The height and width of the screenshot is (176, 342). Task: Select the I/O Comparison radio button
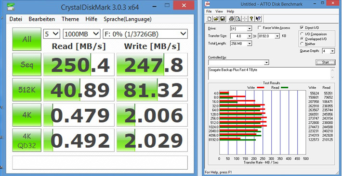tap(302, 34)
